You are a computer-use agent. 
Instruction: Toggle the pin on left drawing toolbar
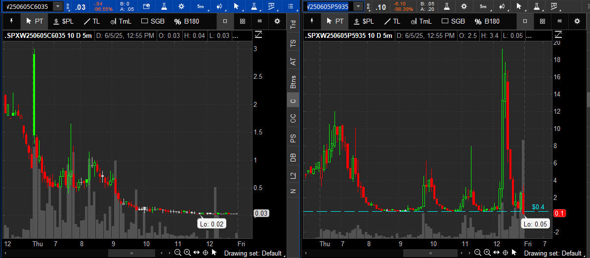click(x=11, y=21)
